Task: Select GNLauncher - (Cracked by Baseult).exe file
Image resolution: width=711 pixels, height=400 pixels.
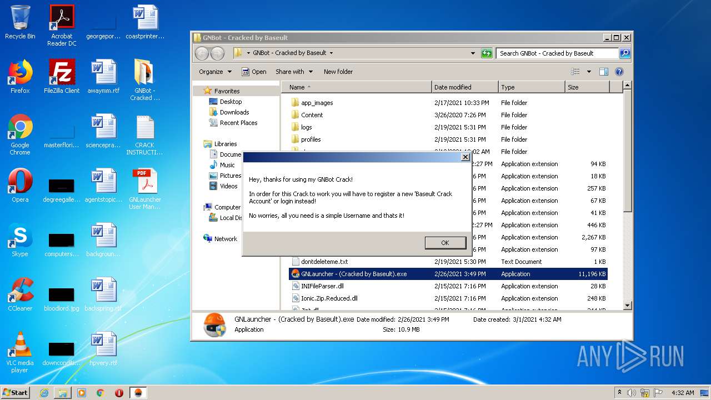Action: tap(448, 274)
